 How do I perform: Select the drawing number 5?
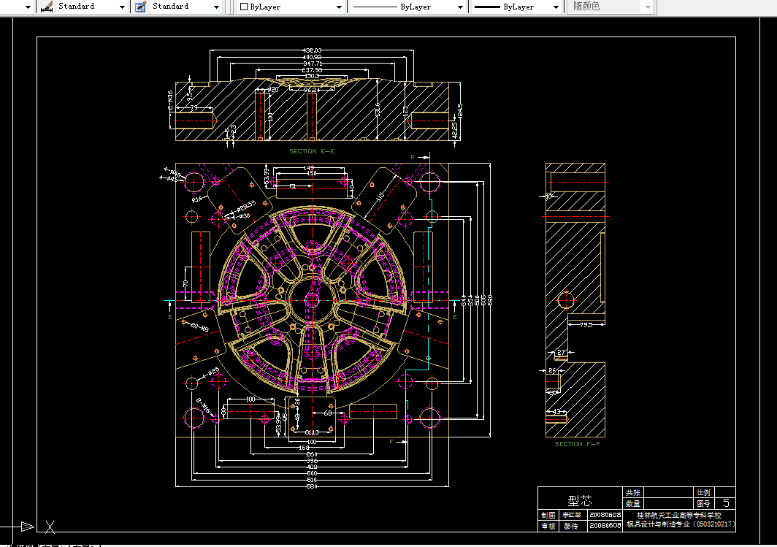coord(726,503)
